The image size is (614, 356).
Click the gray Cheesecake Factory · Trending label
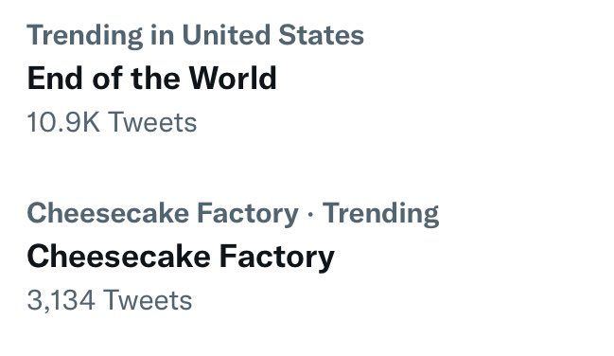233,214
